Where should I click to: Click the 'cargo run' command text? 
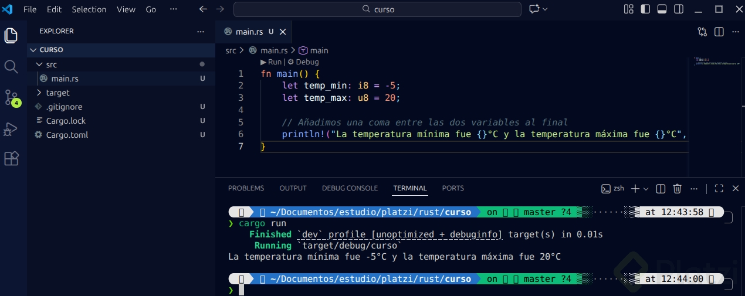coord(262,223)
